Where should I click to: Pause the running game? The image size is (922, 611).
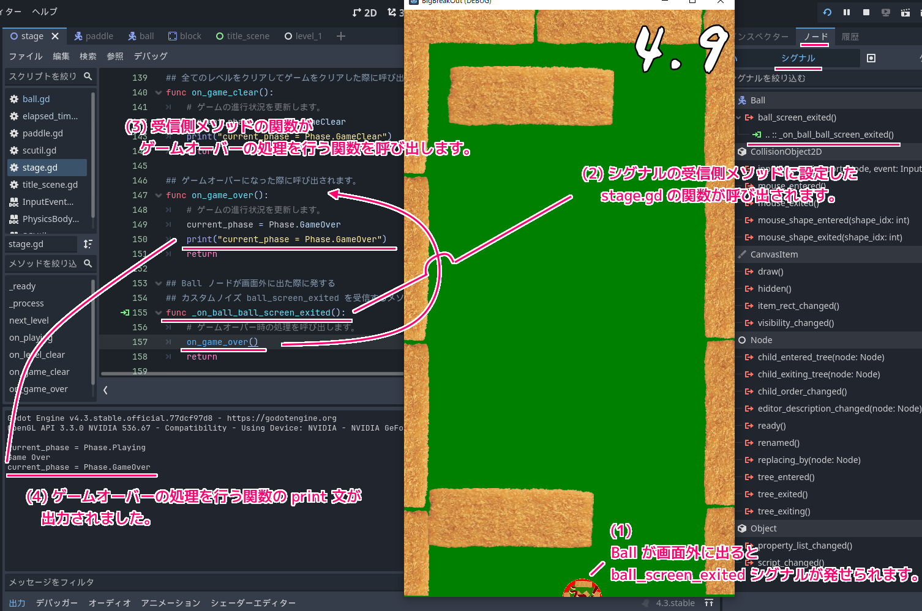point(847,12)
